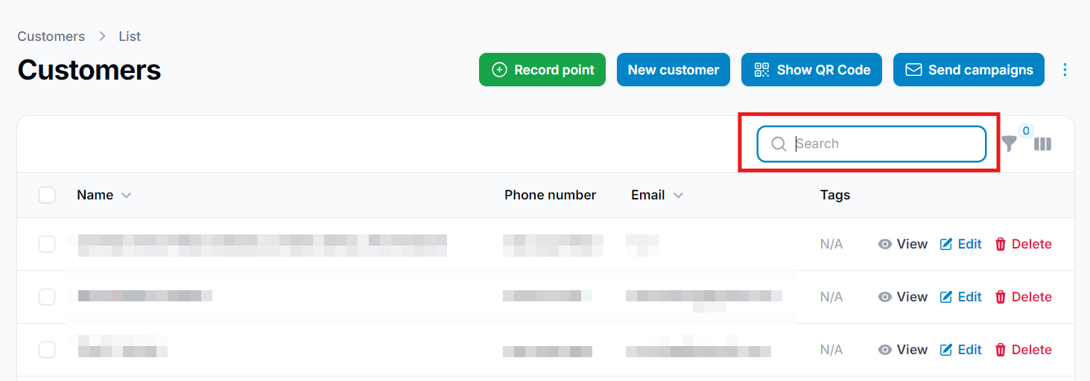Open the vertical three-dot more actions menu

(x=1065, y=70)
